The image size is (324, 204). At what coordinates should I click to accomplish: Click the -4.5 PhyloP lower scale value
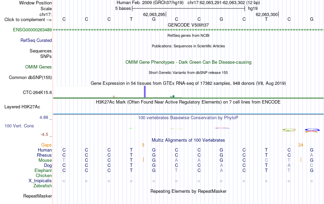click(44, 135)
